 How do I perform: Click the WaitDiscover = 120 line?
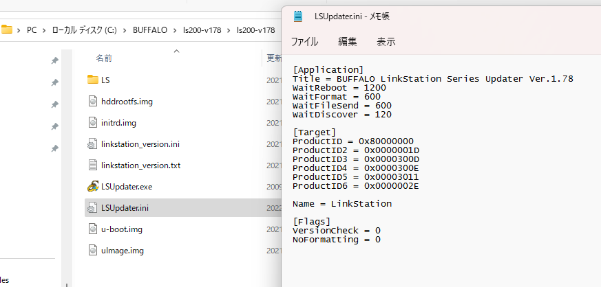click(x=342, y=115)
